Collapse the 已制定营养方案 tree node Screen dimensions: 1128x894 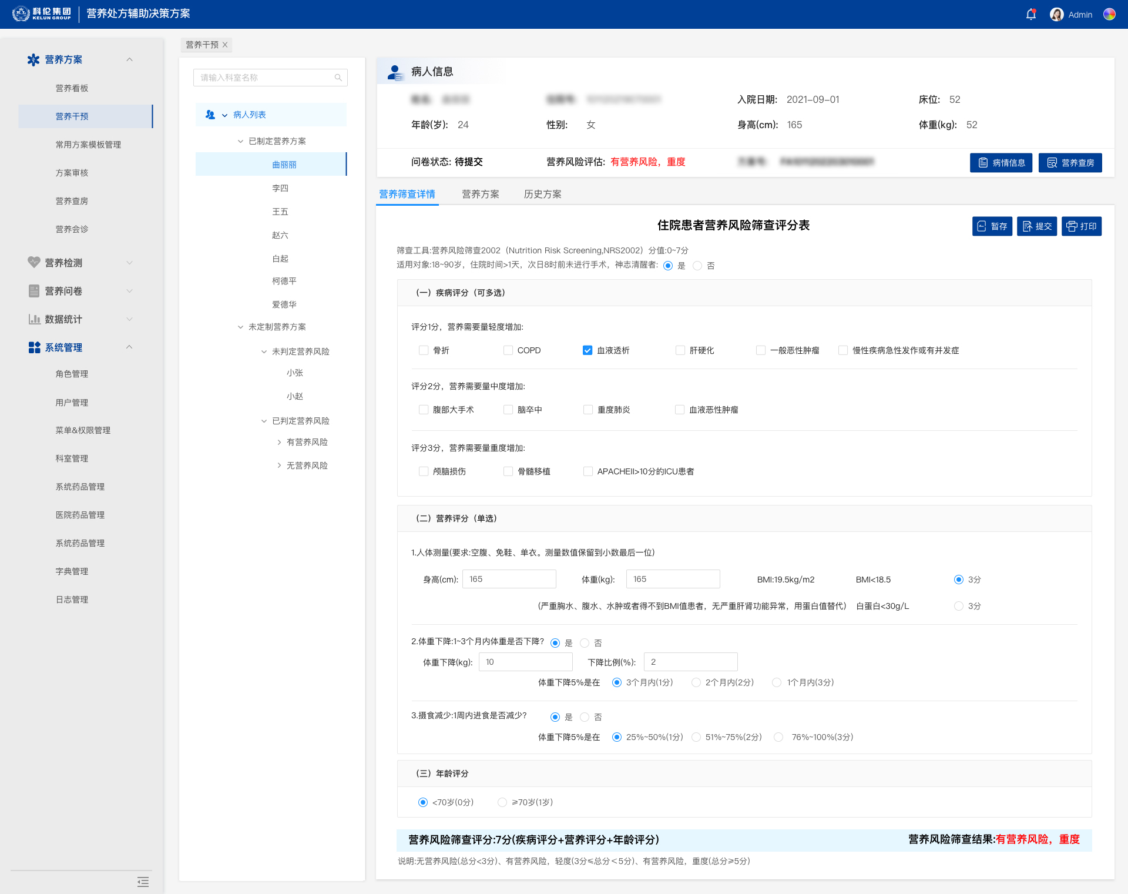pos(240,141)
